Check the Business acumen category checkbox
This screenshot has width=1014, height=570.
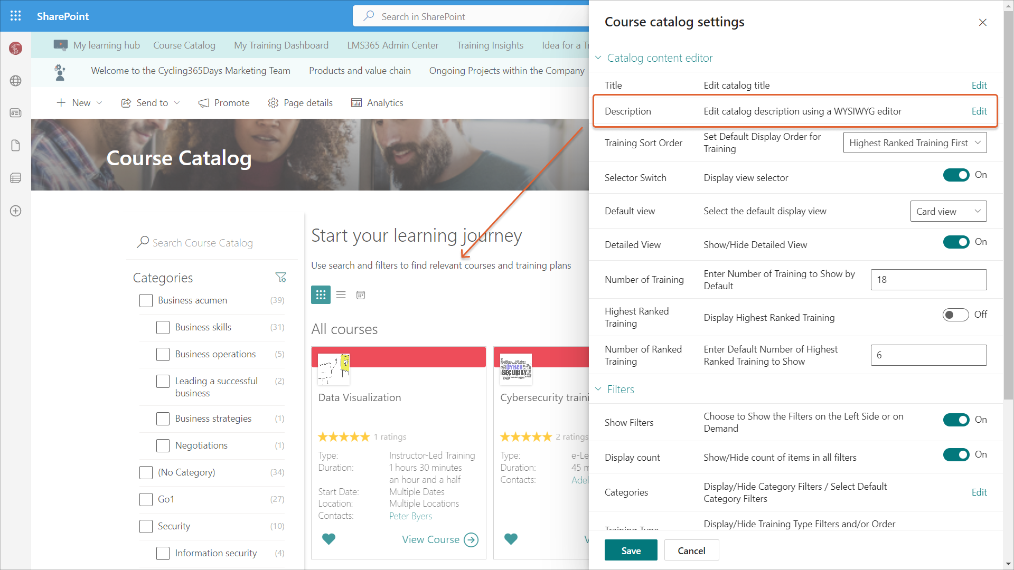146,300
